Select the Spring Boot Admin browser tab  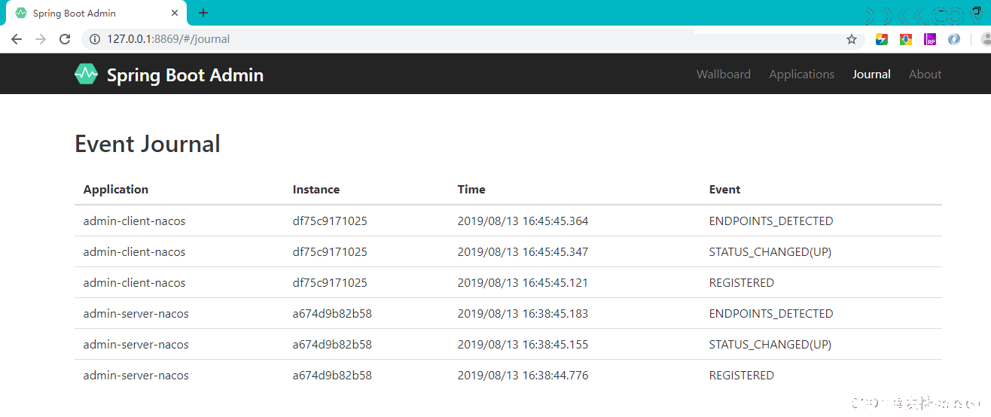click(x=96, y=13)
